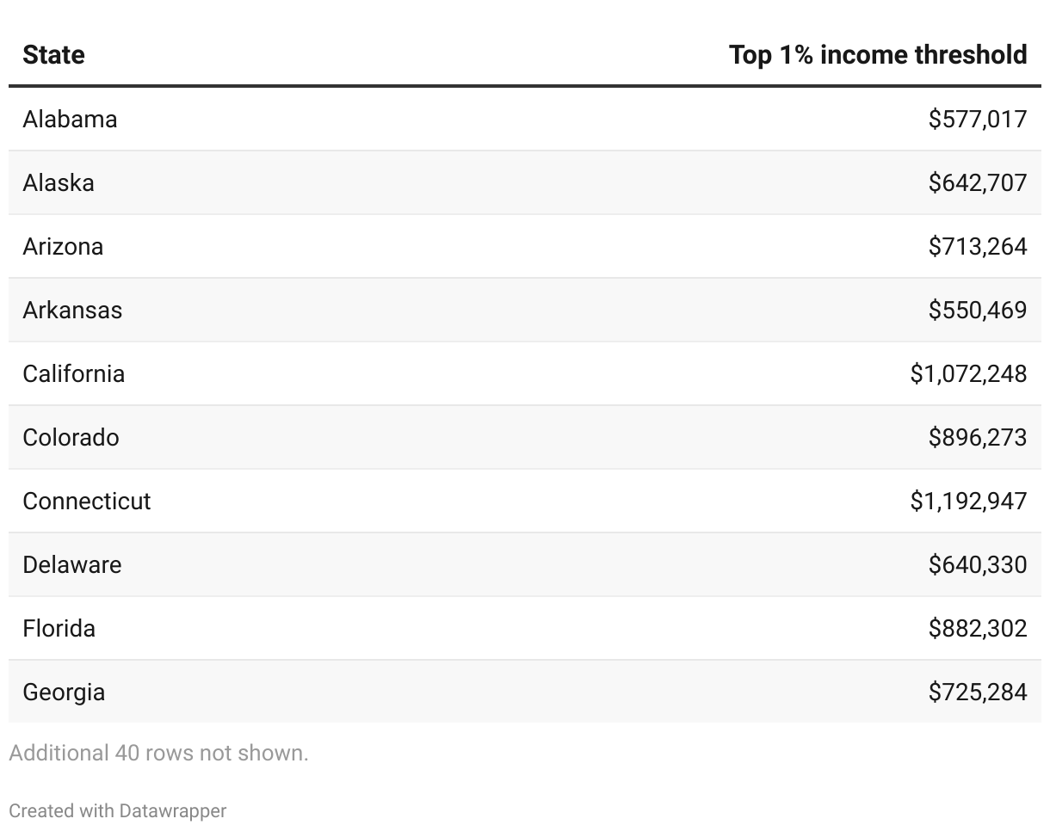Select the Florida row label
The height and width of the screenshot is (831, 1050).
59,628
